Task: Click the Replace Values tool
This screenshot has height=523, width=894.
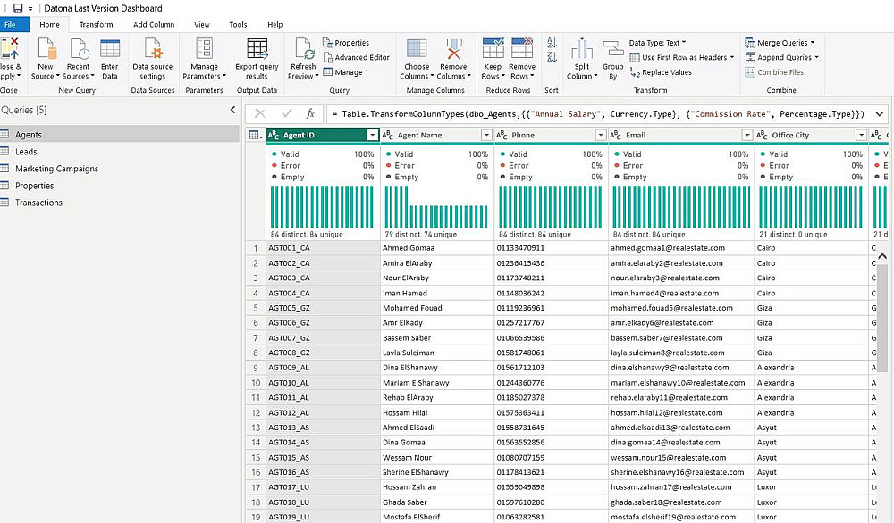Action: 661,72
